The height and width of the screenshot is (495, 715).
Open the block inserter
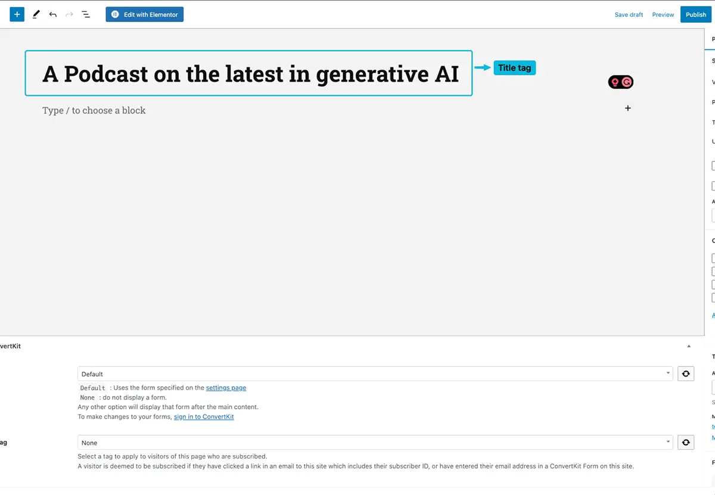click(x=16, y=14)
